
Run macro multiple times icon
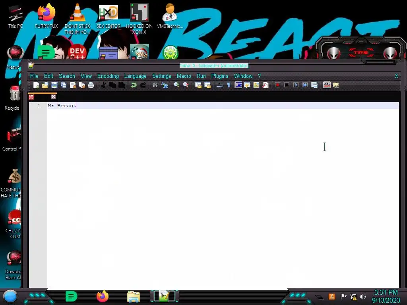pos(305,85)
